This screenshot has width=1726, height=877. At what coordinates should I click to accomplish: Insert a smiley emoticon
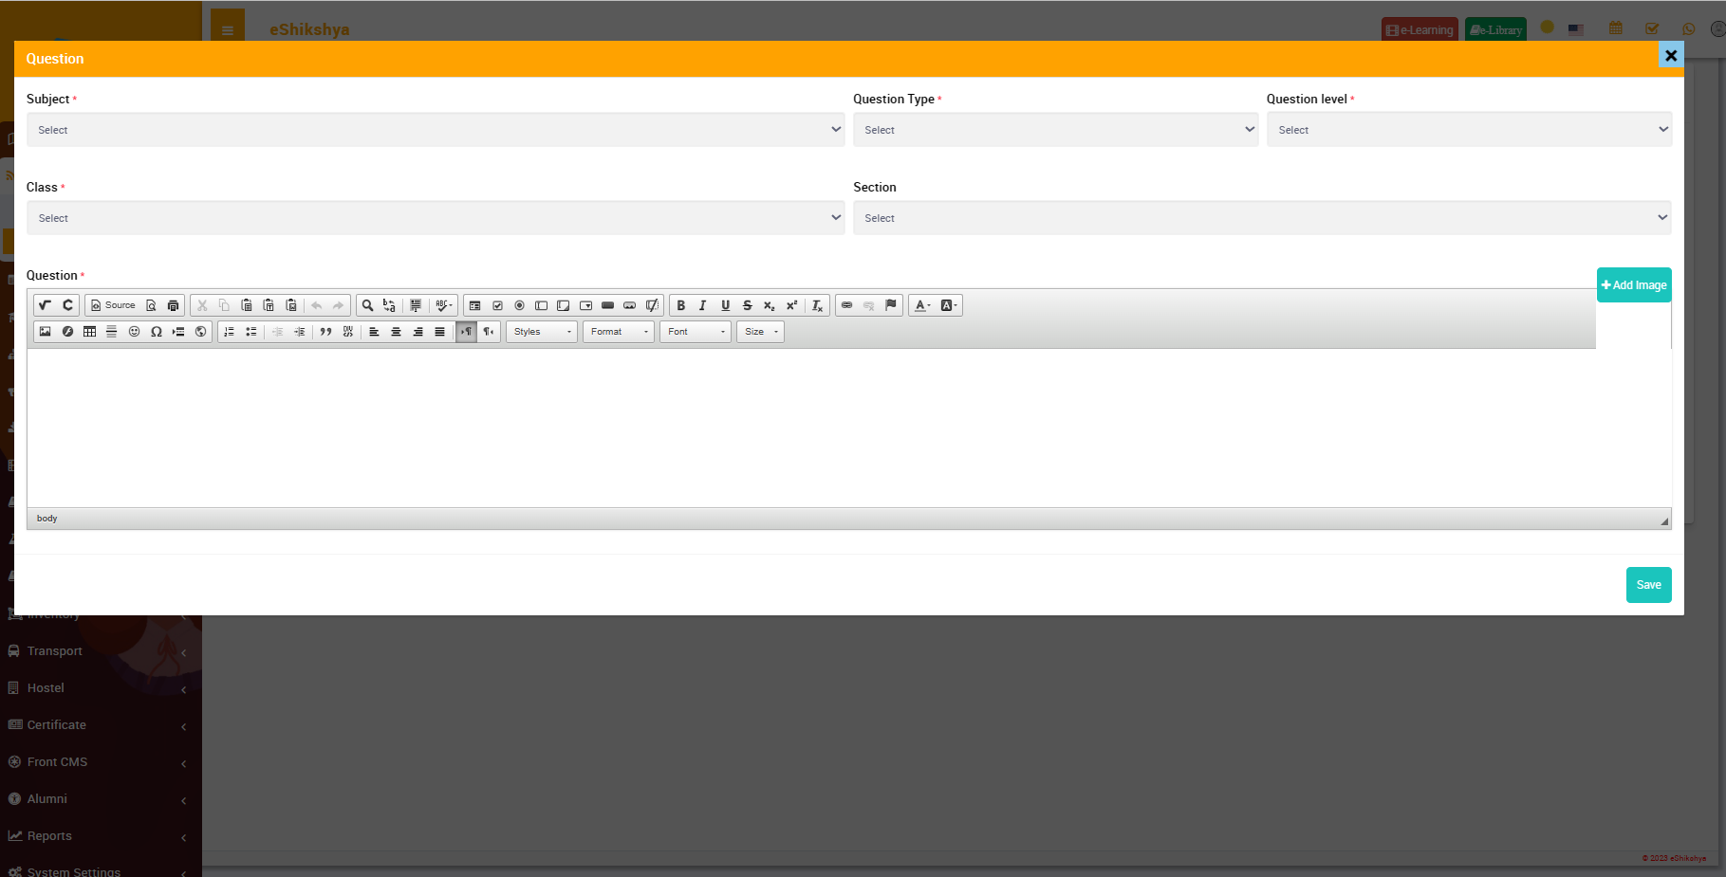click(x=134, y=332)
